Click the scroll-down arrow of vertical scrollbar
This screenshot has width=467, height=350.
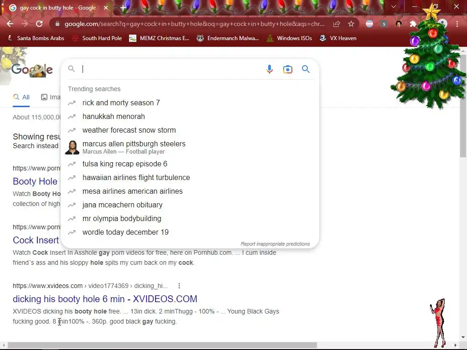tap(463, 337)
